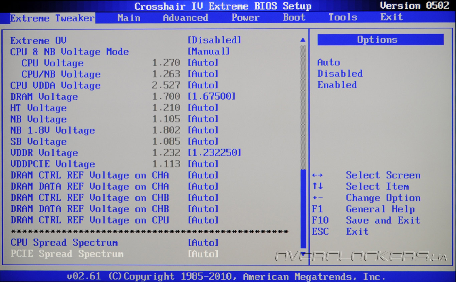Select [Auto] for DRAM CTRL REF Voltage on CPU
The width and height of the screenshot is (456, 282).
pyautogui.click(x=203, y=220)
